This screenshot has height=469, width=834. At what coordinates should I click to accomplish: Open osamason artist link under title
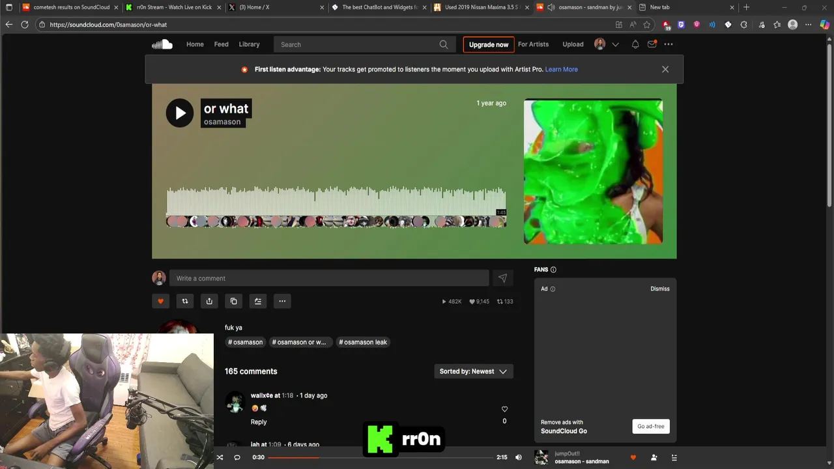pyautogui.click(x=222, y=122)
